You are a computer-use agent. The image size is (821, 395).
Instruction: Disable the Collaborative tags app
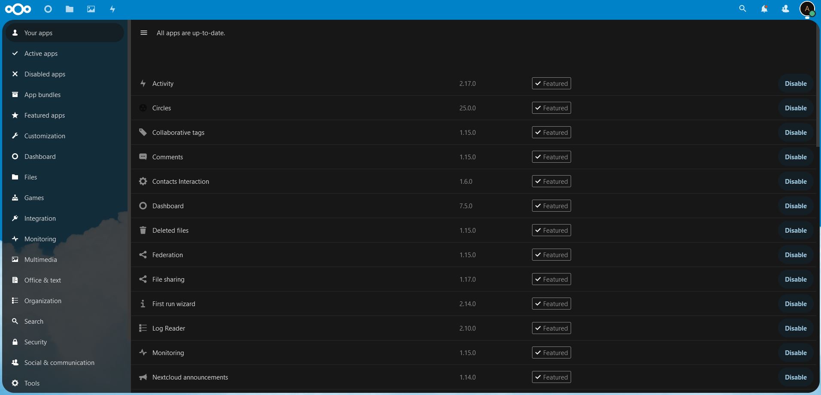click(796, 132)
